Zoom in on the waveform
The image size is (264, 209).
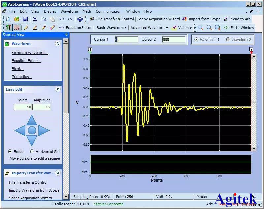[200, 28]
